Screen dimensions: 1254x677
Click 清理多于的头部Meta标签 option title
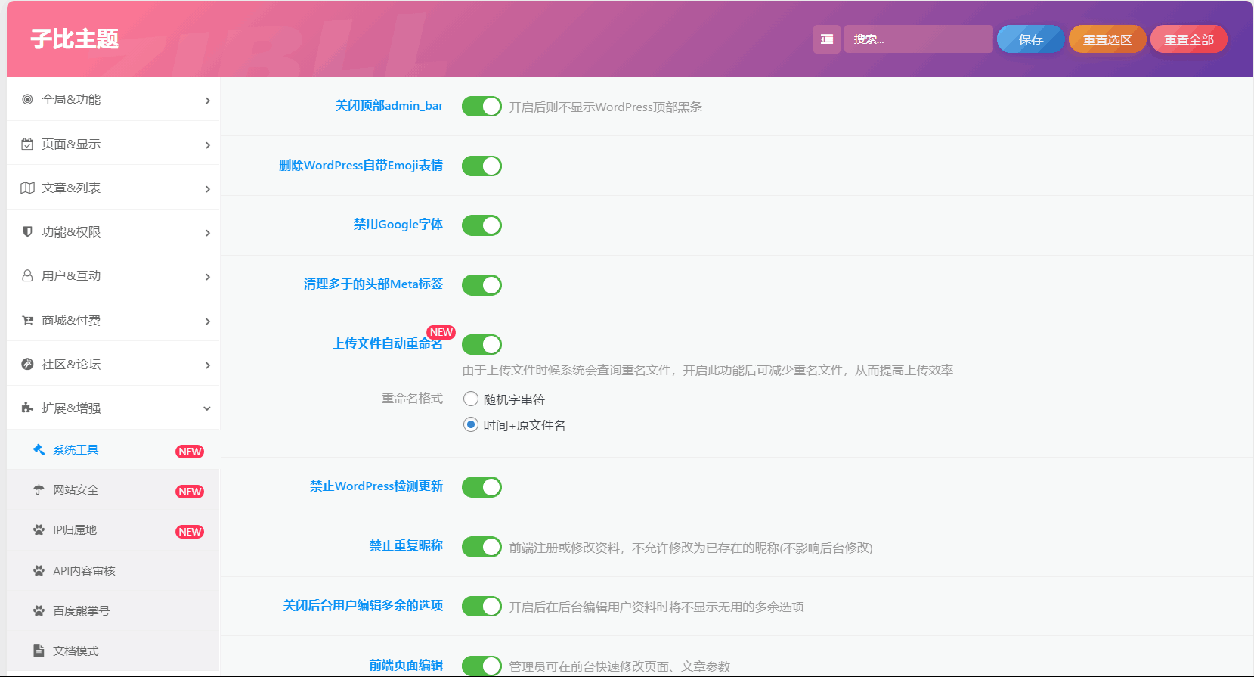[x=373, y=284]
